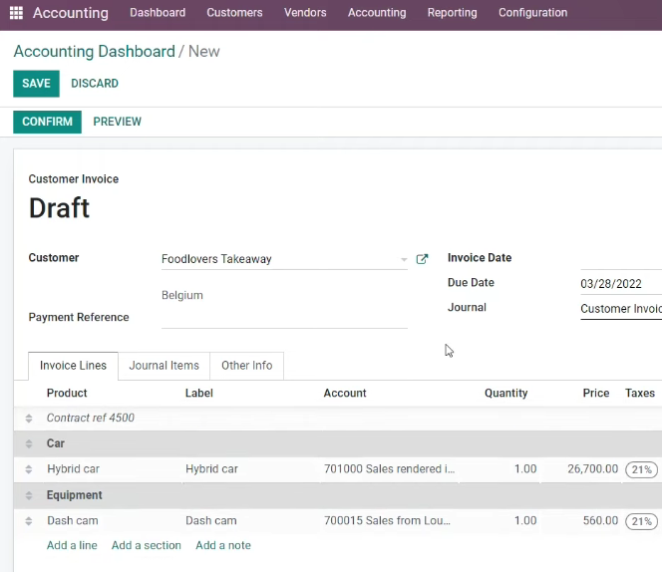Viewport: 662px width, 572px height.
Task: Grab the drag handle of the Equipment section
Action: point(29,495)
